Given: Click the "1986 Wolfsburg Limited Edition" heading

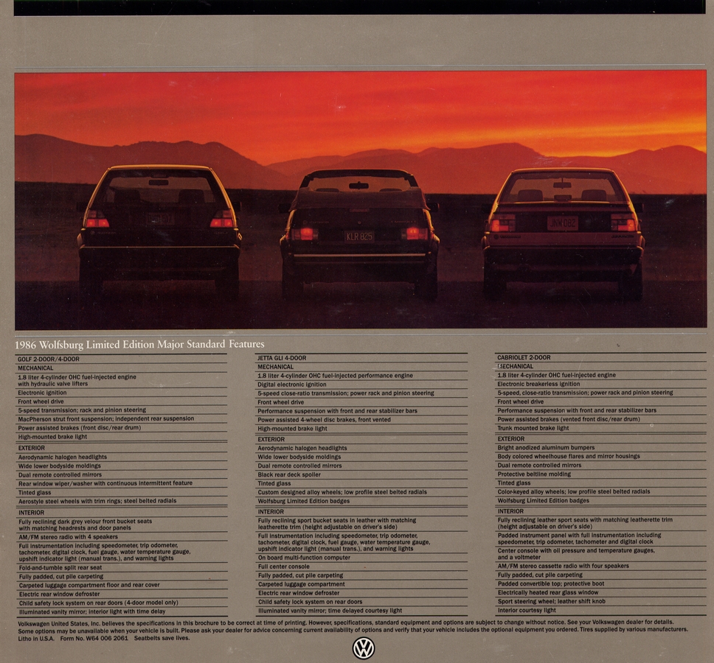Looking at the screenshot, I should point(139,345).
